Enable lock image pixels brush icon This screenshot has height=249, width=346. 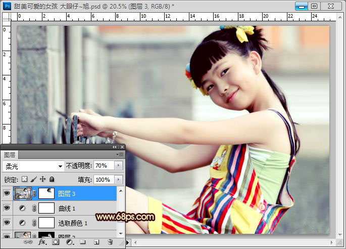pyautogui.click(x=33, y=180)
